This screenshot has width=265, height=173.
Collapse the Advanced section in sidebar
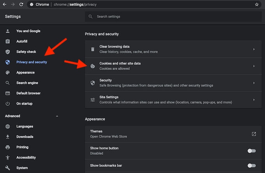[x=57, y=116]
